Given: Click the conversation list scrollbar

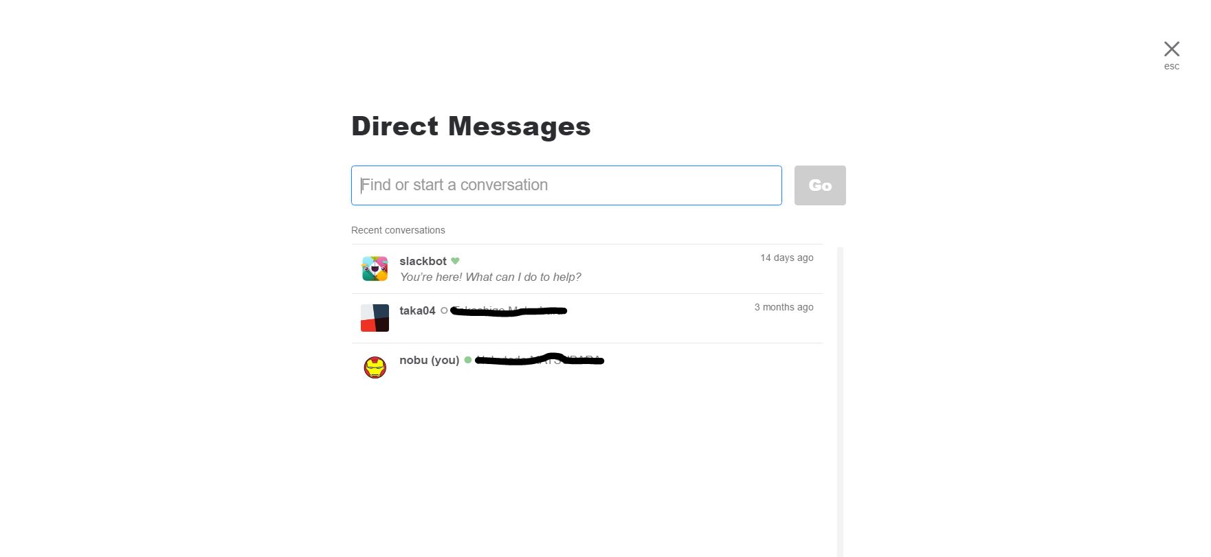Looking at the screenshot, I should [x=840, y=402].
